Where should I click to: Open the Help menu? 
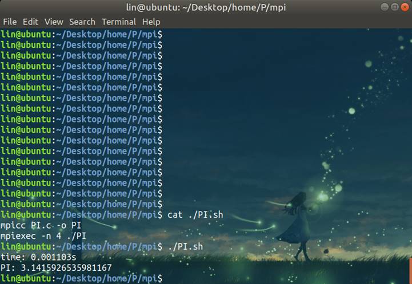pos(151,22)
